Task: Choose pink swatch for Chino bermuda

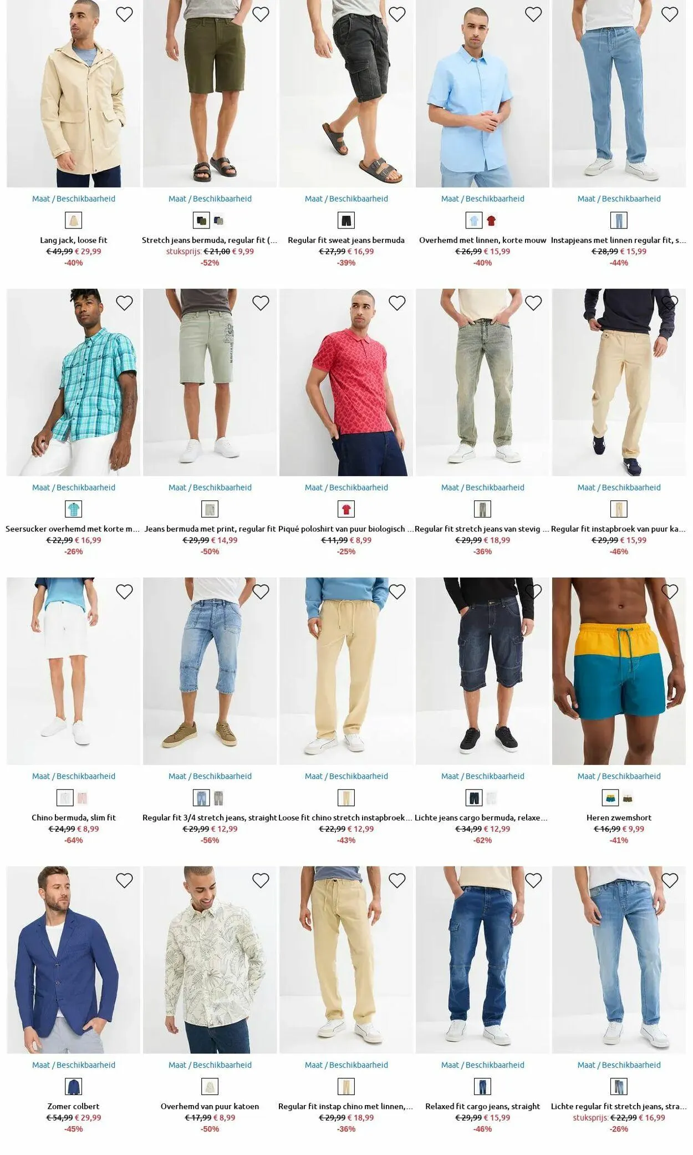Action: click(82, 798)
